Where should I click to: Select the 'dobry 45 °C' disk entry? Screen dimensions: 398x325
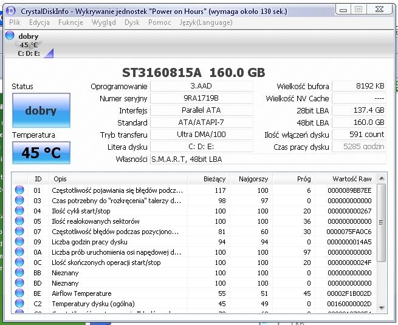(x=29, y=44)
